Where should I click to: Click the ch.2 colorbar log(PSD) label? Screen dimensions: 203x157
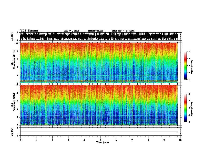pos(192,109)
